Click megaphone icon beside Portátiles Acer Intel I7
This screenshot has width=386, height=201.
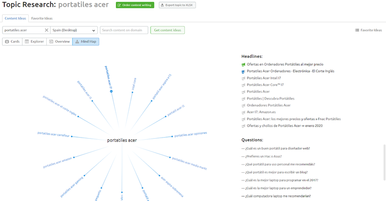pyautogui.click(x=243, y=78)
